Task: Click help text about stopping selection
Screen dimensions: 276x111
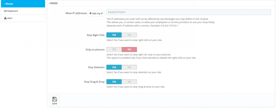Action: [134, 72]
